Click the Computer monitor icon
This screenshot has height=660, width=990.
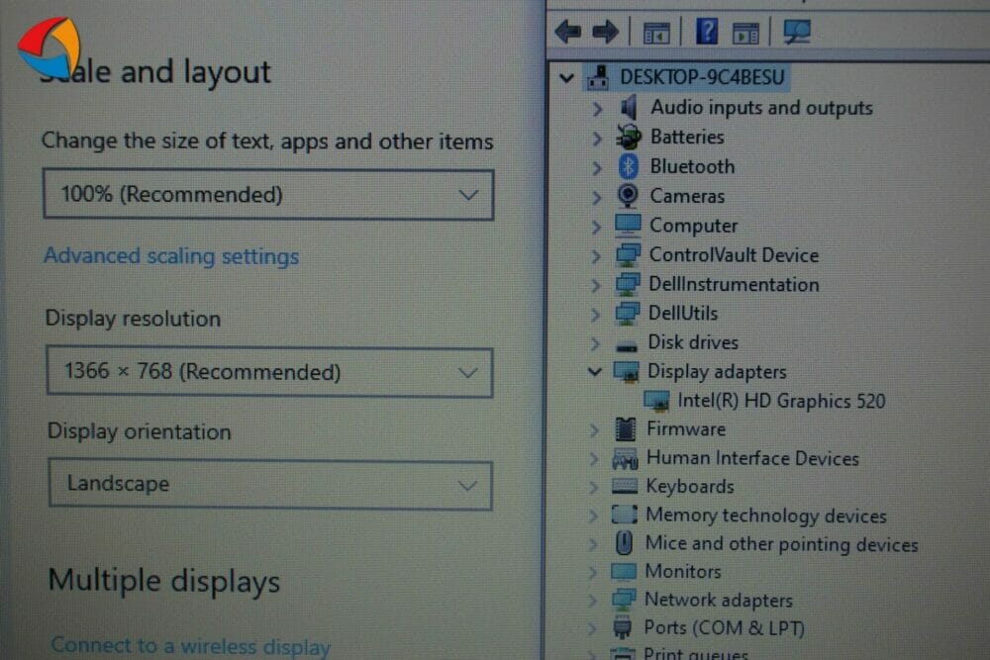point(628,226)
